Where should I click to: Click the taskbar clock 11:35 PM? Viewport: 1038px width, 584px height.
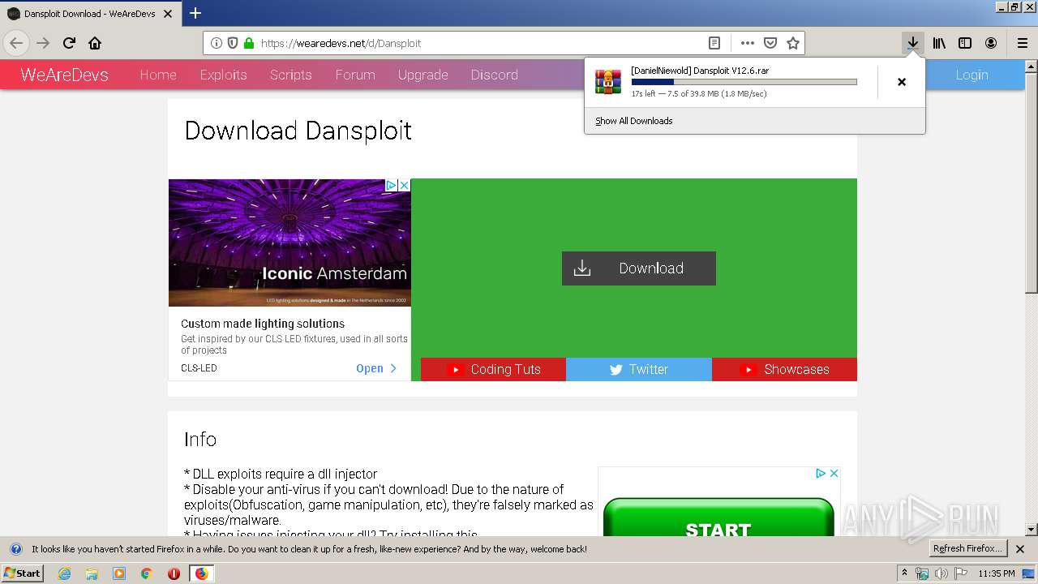997,573
